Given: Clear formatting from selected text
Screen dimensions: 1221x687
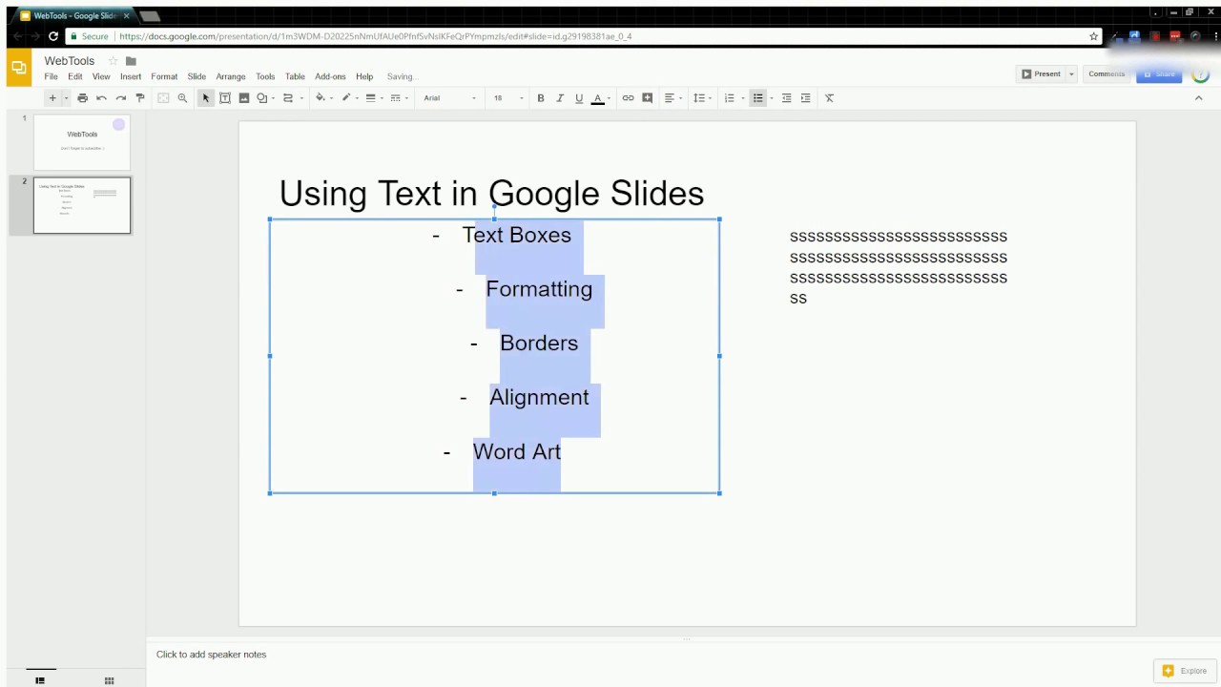Looking at the screenshot, I should 829,98.
